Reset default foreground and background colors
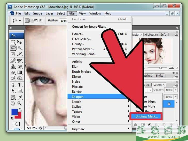 (12, 118)
